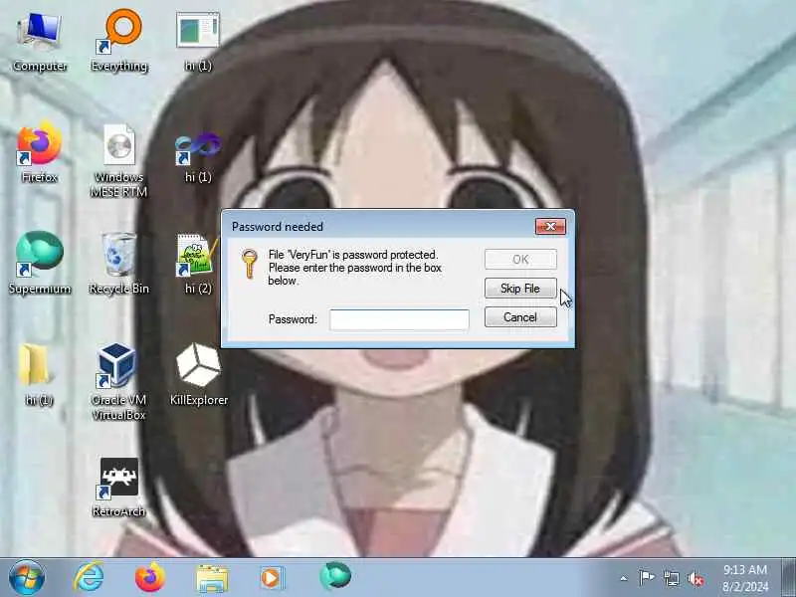This screenshot has width=796, height=597.
Task: Select the RetroArch desktop shortcut
Action: point(118,487)
